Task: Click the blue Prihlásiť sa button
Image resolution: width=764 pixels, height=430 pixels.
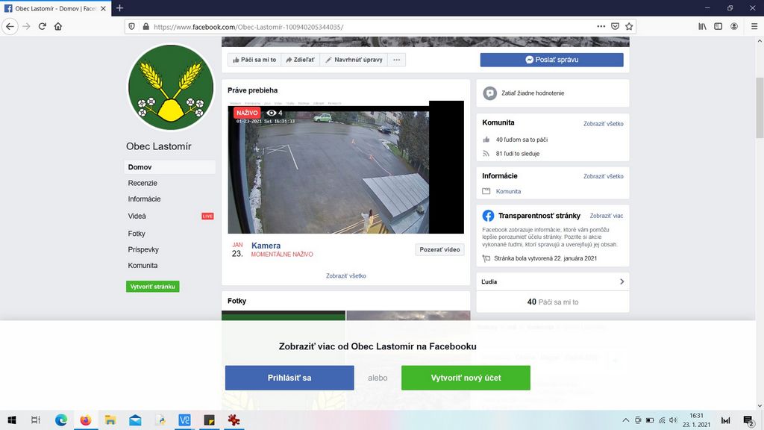Action: (x=289, y=378)
